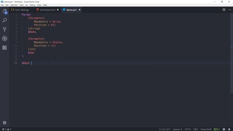233x131 pixels.
Task: Click $true value on line 3
Action: [56, 21]
